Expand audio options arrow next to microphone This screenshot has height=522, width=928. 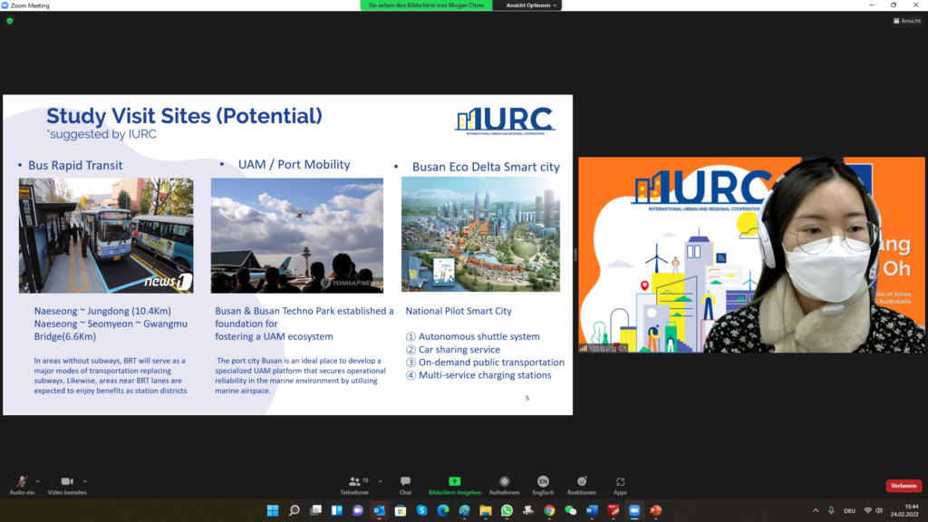point(37,481)
